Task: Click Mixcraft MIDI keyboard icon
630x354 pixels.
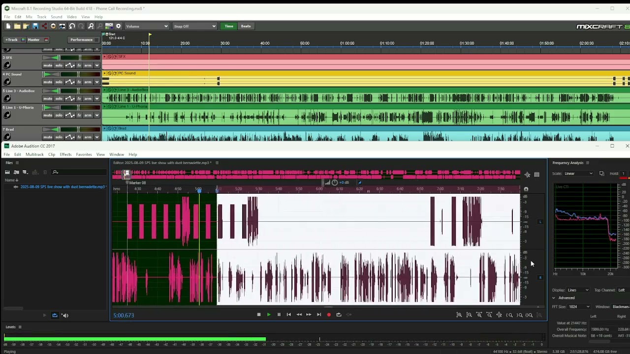Action: coord(109,26)
